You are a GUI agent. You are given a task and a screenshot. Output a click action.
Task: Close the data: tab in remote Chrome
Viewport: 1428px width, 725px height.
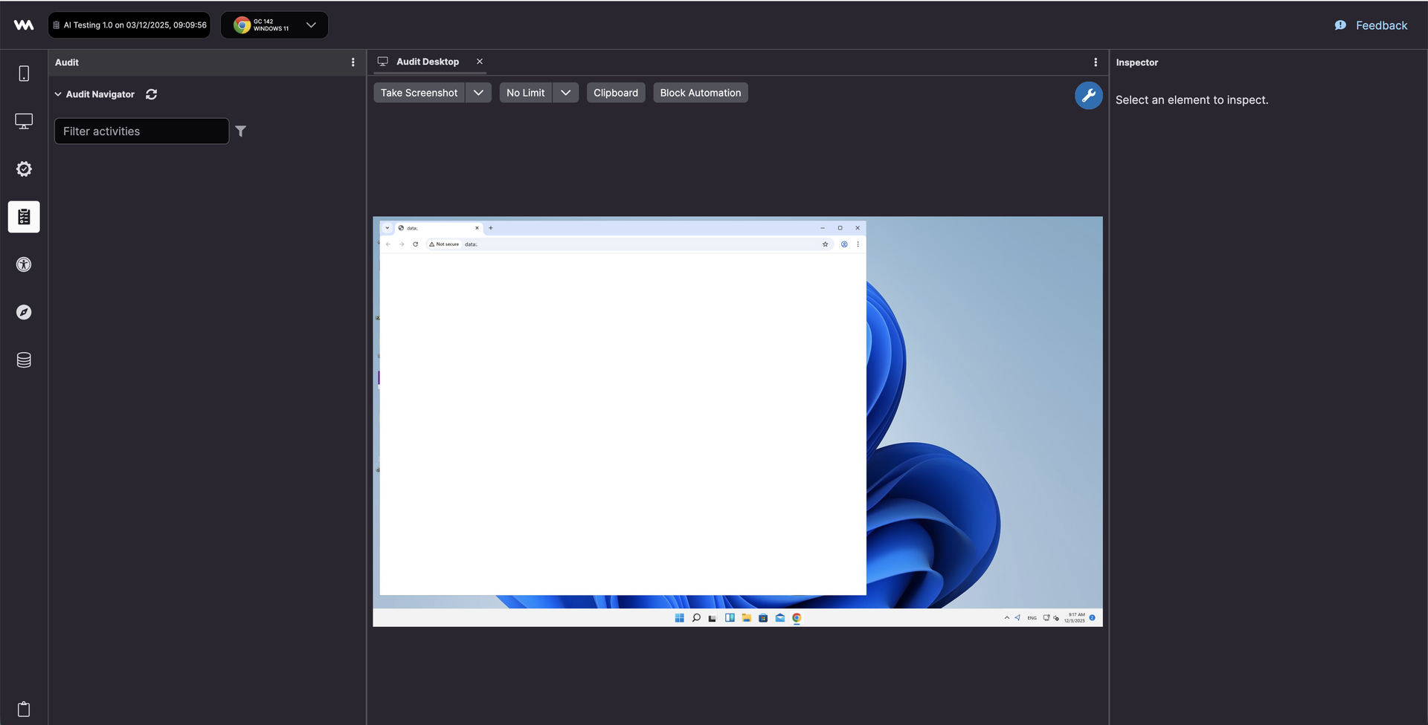point(477,228)
